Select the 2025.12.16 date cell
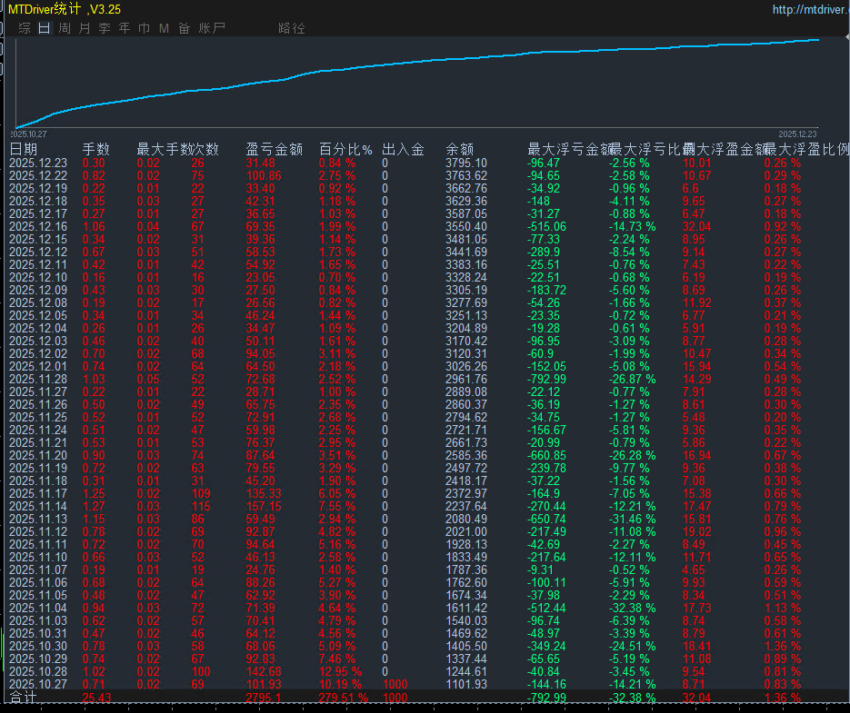850x713 pixels. 38,226
